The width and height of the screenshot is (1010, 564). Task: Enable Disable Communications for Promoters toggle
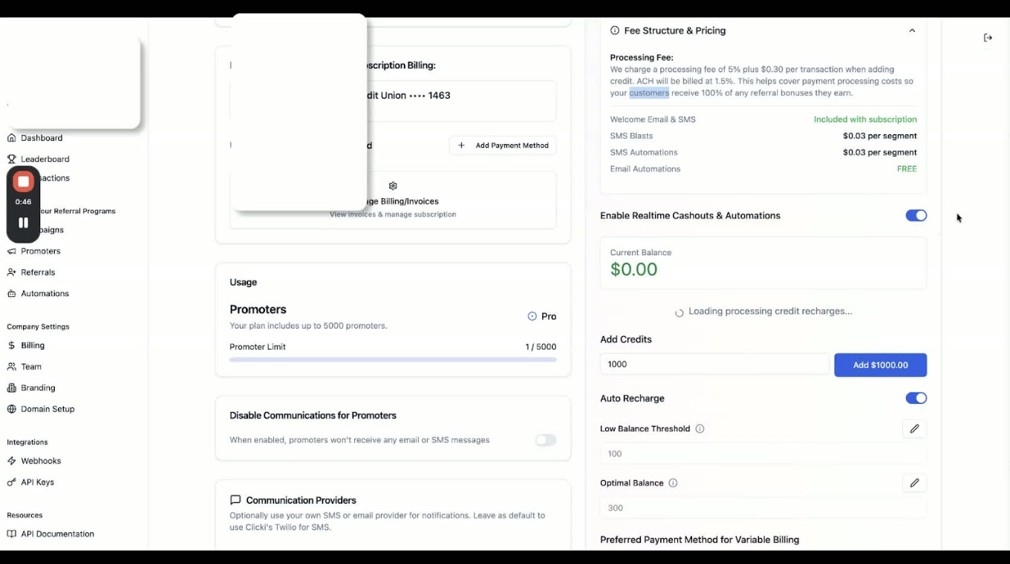click(546, 440)
